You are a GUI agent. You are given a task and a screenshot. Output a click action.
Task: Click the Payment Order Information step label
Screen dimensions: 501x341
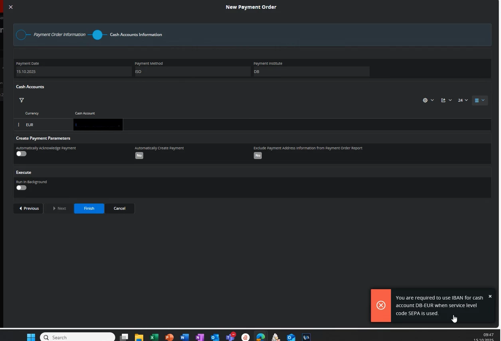tap(59, 35)
